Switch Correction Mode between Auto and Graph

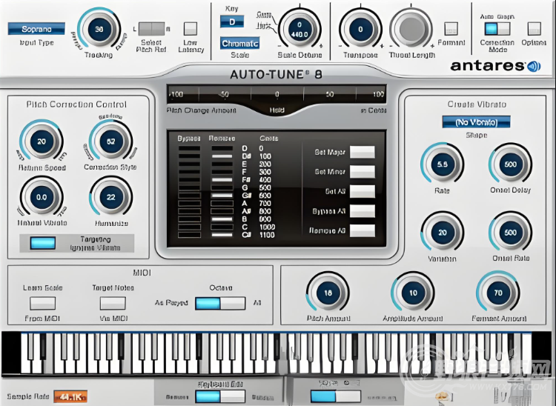tap(497, 29)
